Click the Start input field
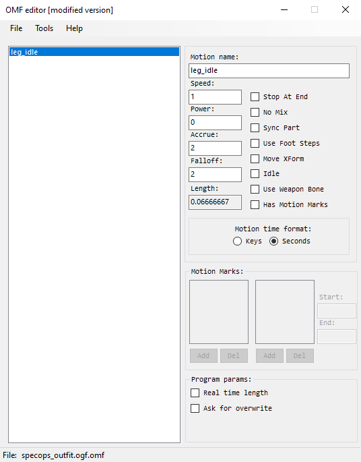 click(337, 310)
